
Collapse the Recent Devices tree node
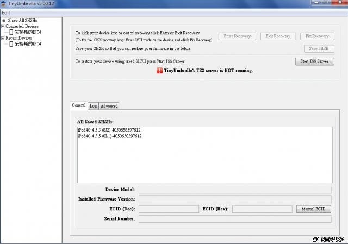3,38
